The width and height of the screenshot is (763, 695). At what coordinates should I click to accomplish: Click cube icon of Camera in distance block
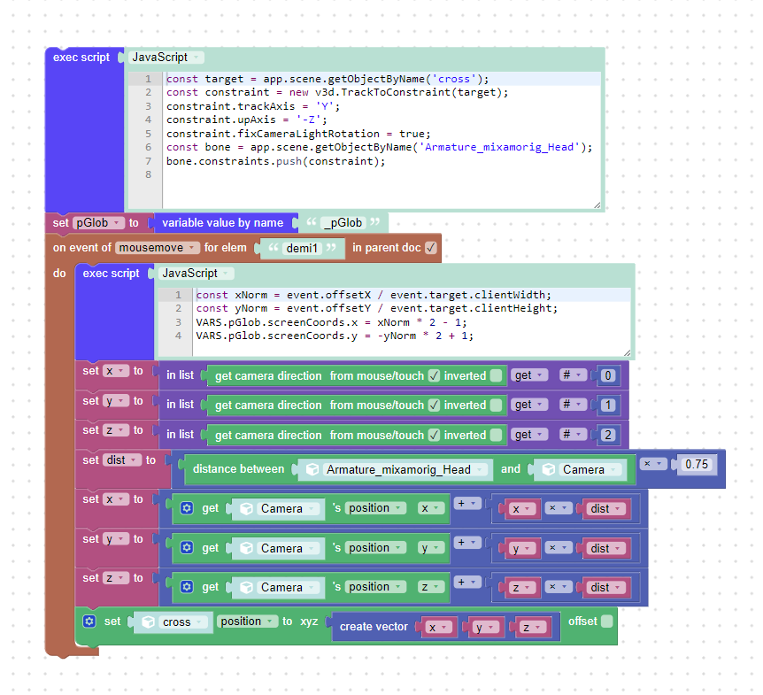pyautogui.click(x=549, y=469)
